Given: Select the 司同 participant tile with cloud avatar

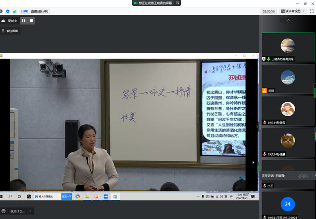Looking at the screenshot, I should pos(288,79).
